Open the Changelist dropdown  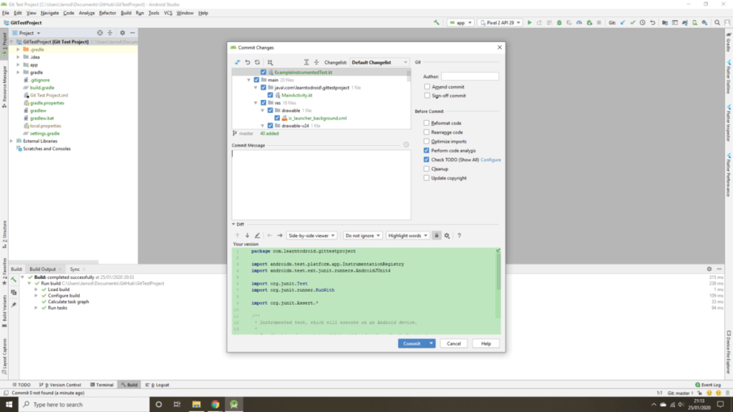coord(379,62)
